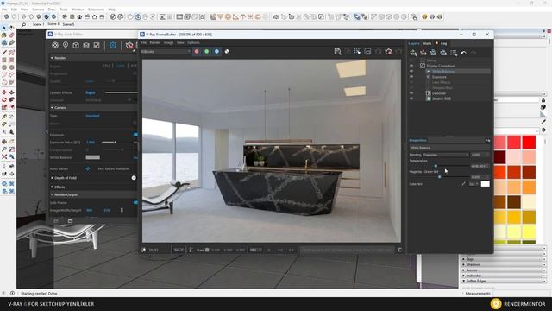This screenshot has height=311, width=552.
Task: Click the open folder icon below Render Output
Action: [56, 221]
